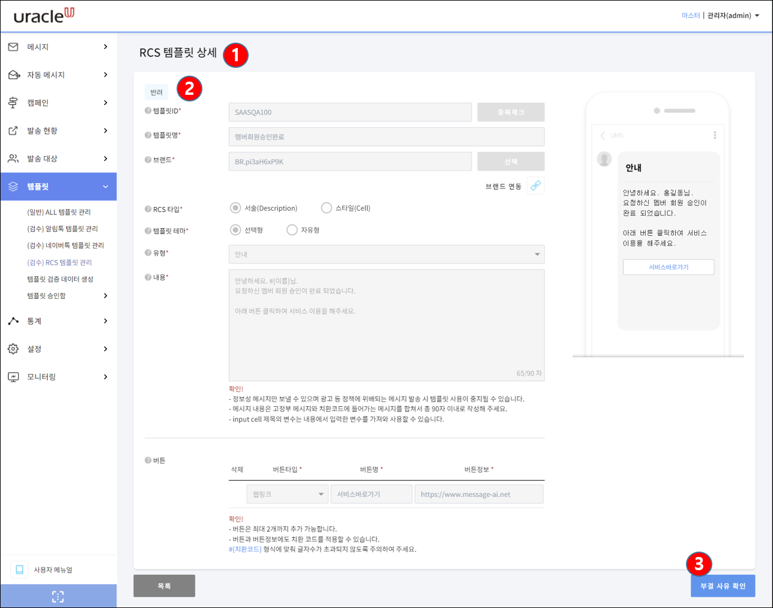
Task: Click the 중복체크 button
Action: [511, 112]
